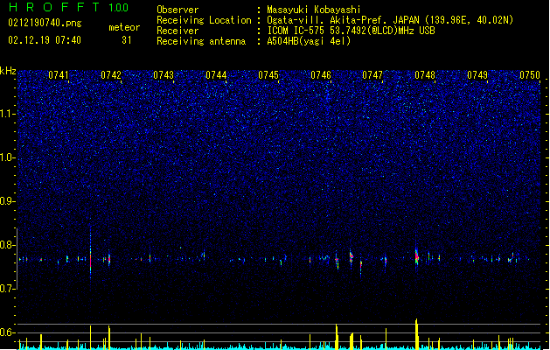Image resolution: width=550 pixels, height=350 pixels.
Task: Click the Receiving Location label
Action: (x=204, y=20)
